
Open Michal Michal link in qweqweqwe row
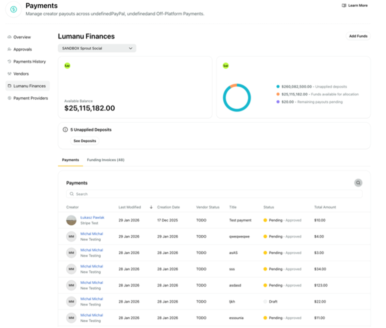pos(91,234)
